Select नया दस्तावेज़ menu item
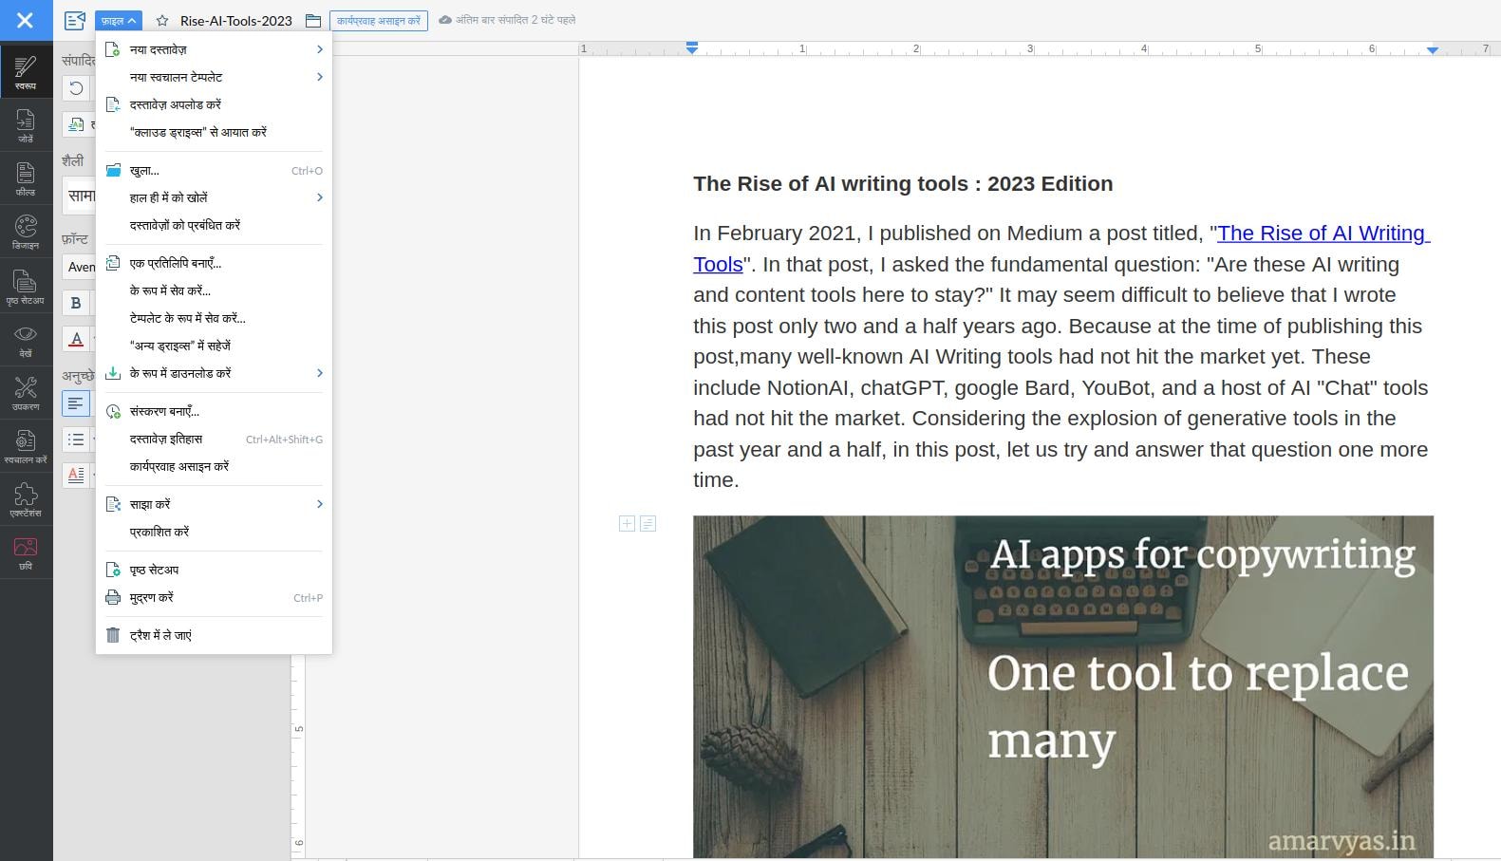This screenshot has height=861, width=1501. pyautogui.click(x=214, y=49)
